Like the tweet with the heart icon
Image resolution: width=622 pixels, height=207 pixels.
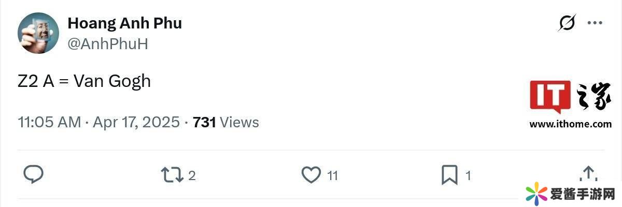(311, 175)
